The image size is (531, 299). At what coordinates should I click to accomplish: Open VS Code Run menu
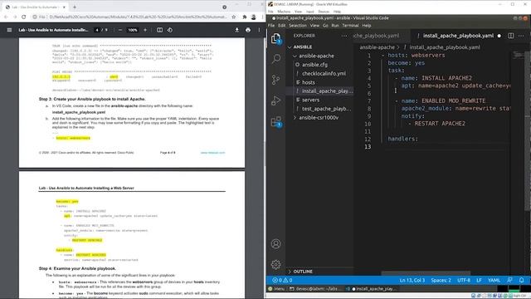[335, 25]
